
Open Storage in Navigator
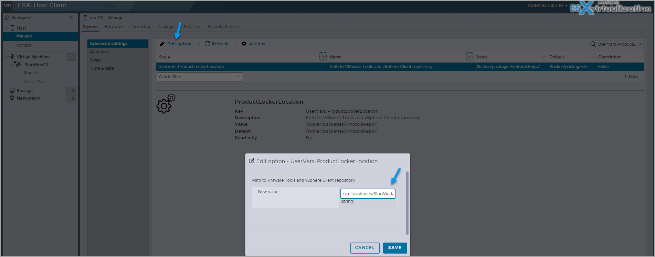(25, 91)
